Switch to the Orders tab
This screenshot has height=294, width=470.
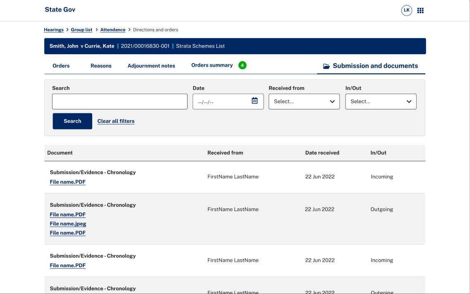pyautogui.click(x=61, y=66)
